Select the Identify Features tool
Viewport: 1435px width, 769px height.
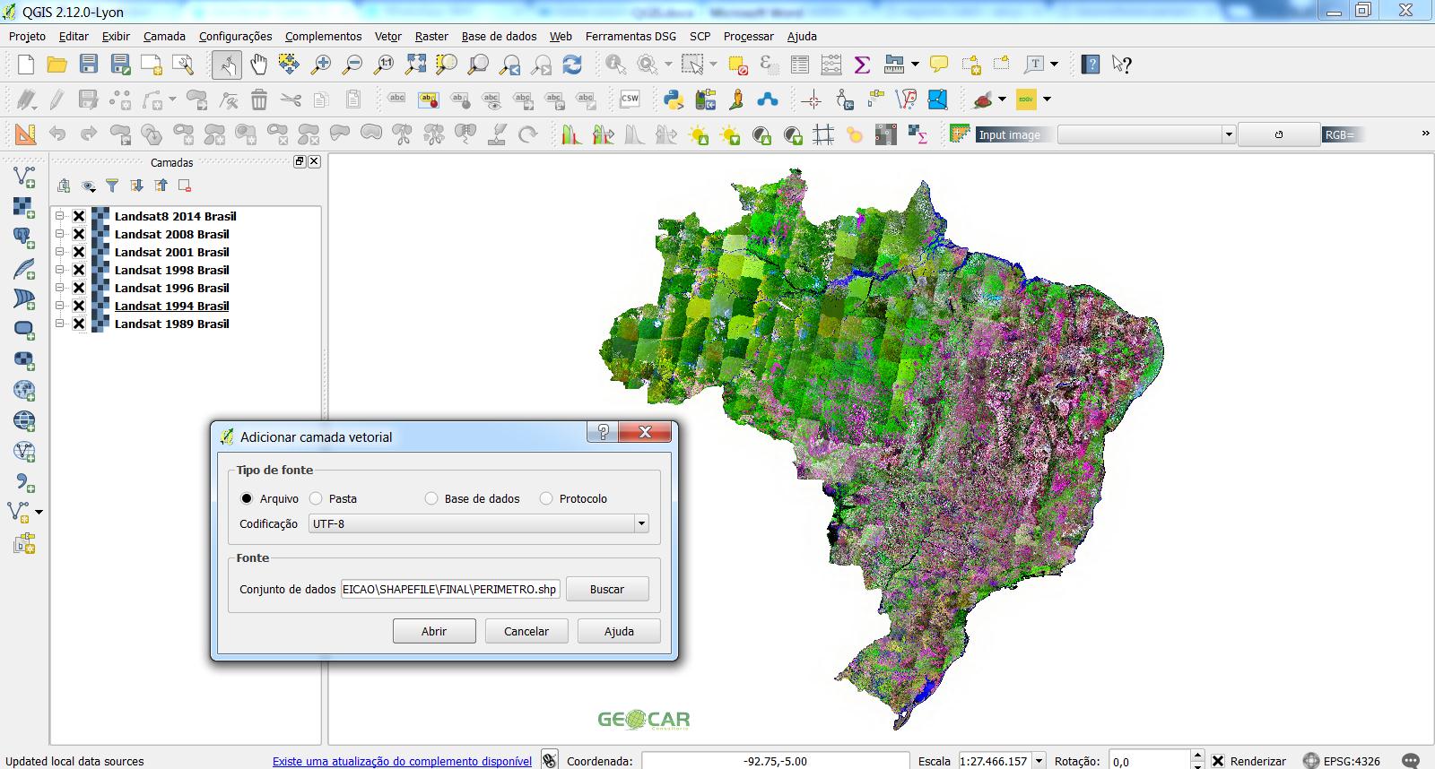(x=615, y=65)
